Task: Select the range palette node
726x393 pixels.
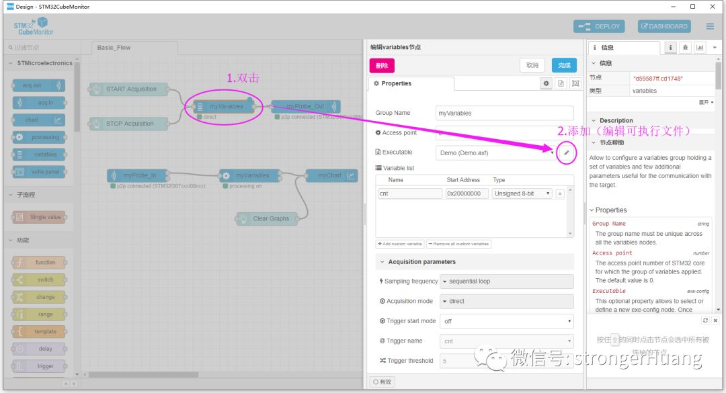Action: point(38,314)
